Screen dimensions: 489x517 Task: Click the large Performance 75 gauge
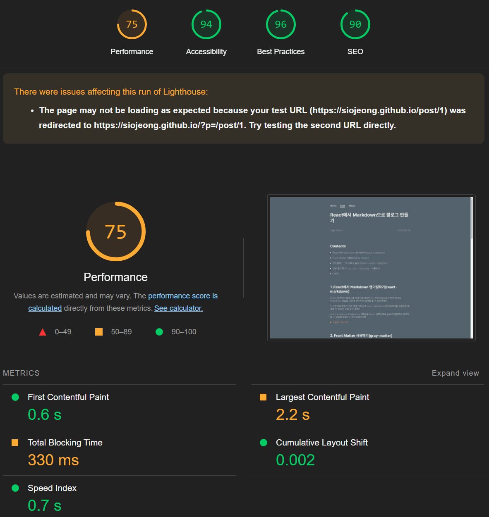116,231
